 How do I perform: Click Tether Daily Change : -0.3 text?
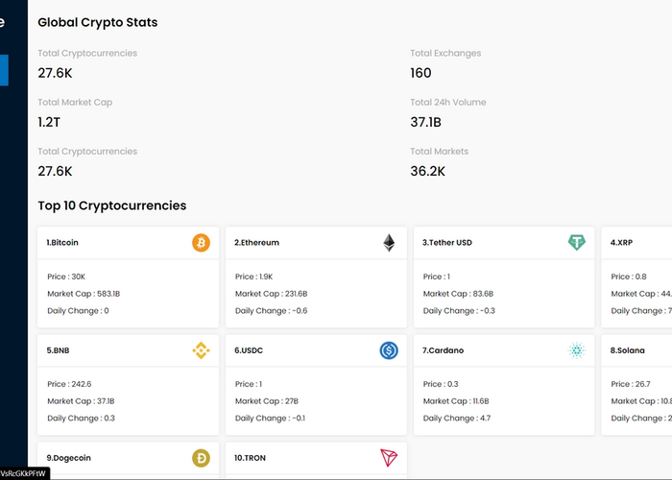pyautogui.click(x=459, y=311)
